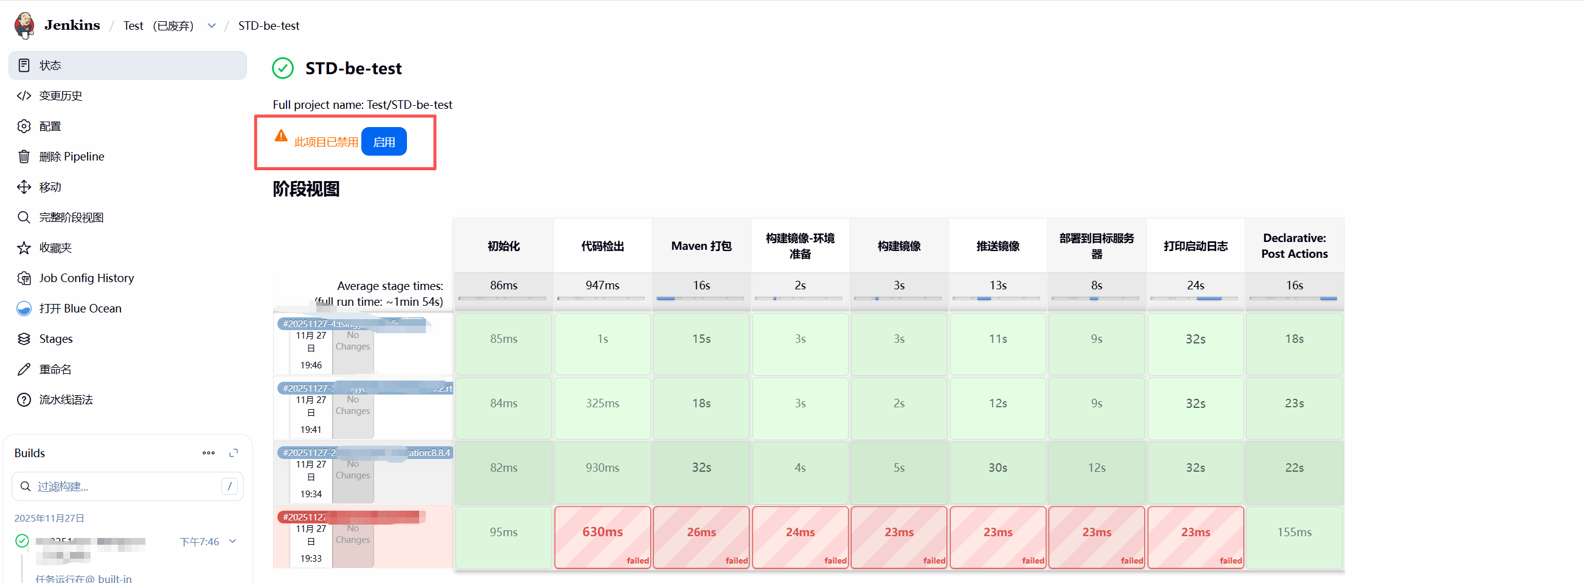The image size is (1584, 583).
Task: Click the 删除 Pipeline trash icon
Action: 24,157
